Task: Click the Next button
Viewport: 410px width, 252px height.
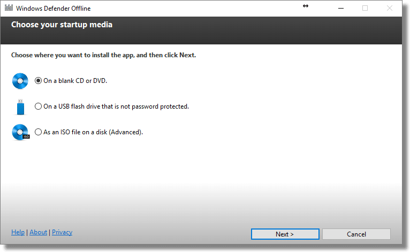Action: 285,234
